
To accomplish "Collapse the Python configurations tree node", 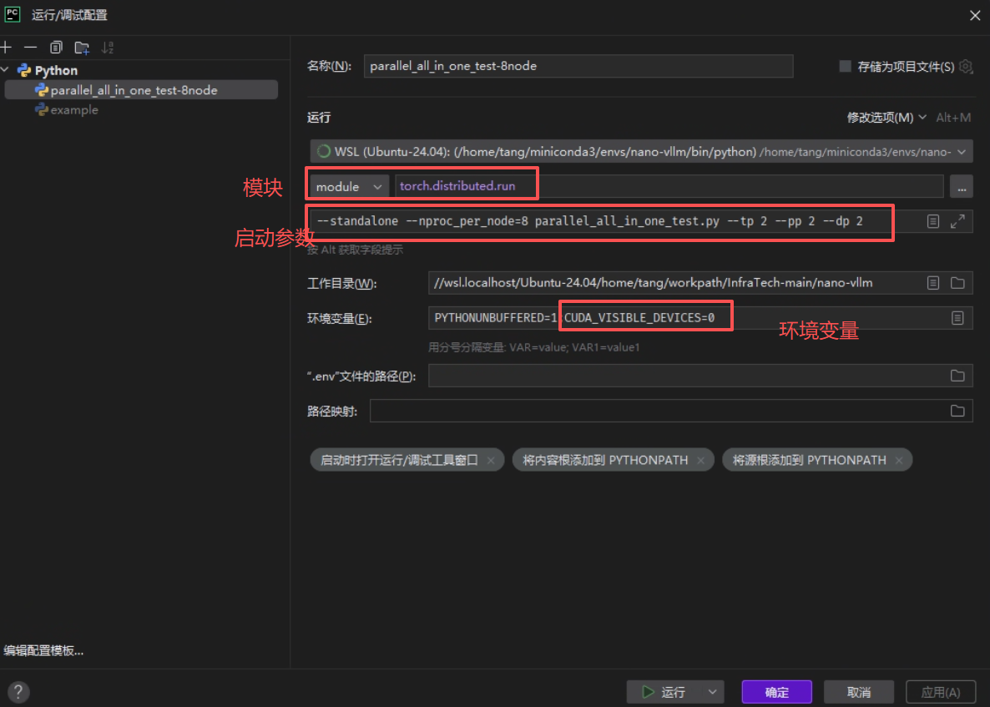I will coord(5,70).
